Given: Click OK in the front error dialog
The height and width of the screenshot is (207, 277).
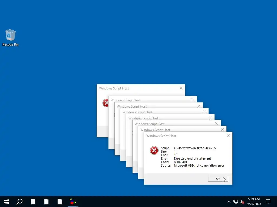Looking at the screenshot, I should coord(218,179).
